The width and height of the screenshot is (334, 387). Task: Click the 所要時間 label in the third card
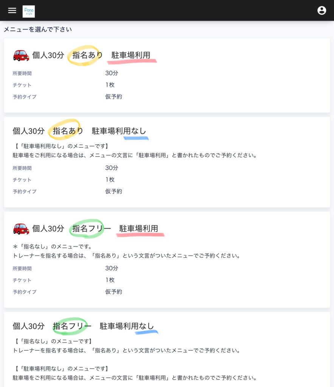tap(22, 268)
